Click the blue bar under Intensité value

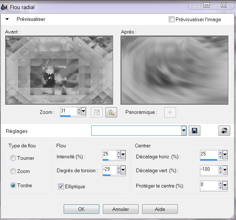tap(105, 159)
